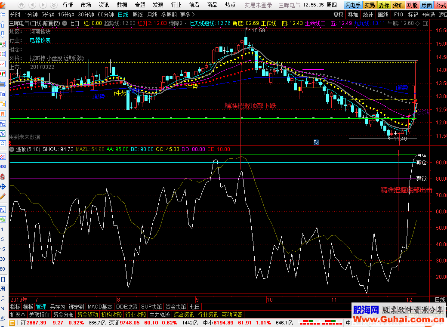Viewport: 447px width, 327px height.
Task: Switch to 30分钟 period
Action: (x=86, y=15)
